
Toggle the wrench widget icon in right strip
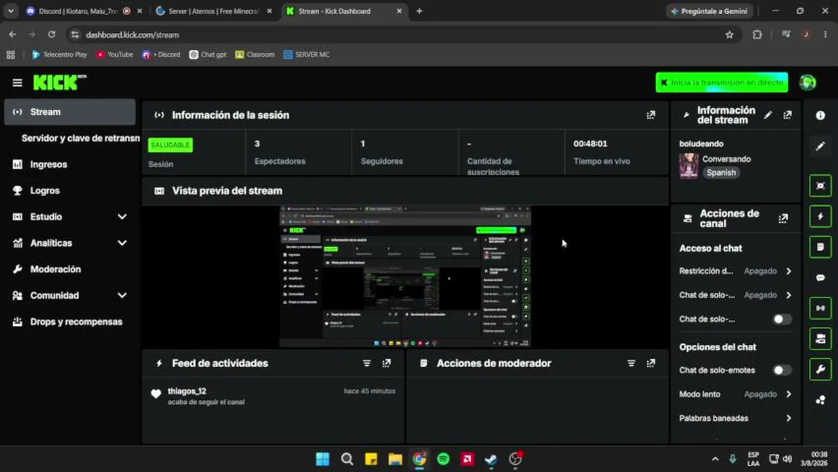tap(820, 369)
